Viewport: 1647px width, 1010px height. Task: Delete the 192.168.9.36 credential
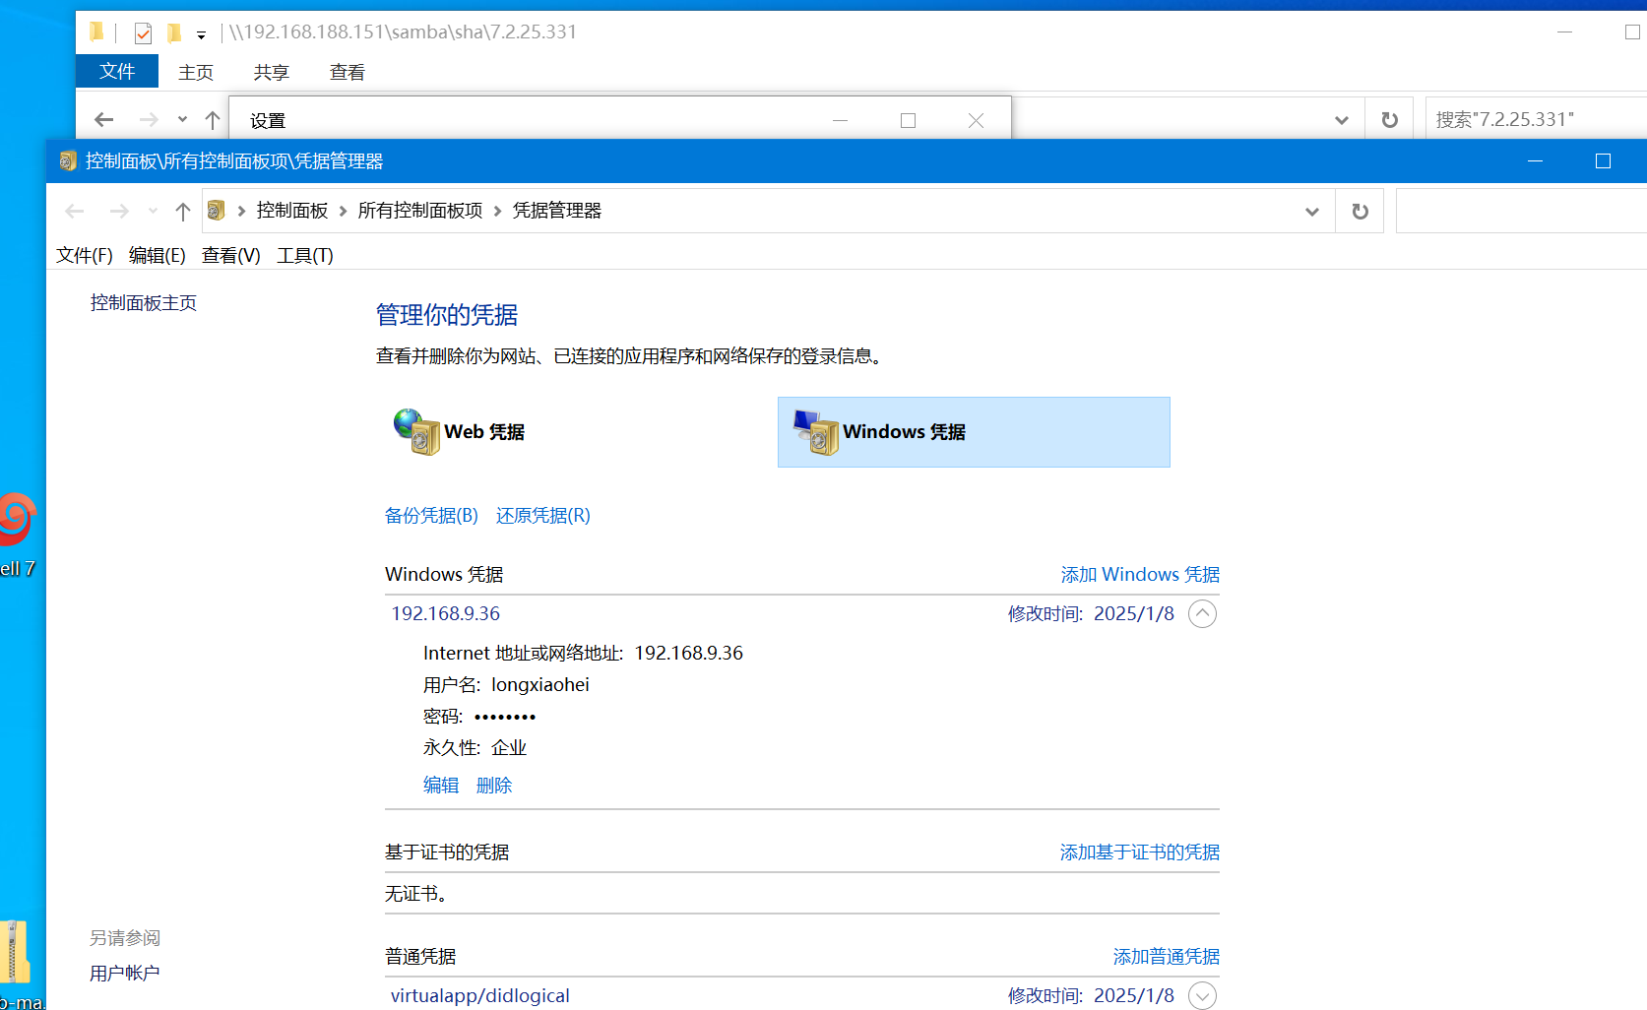click(x=494, y=786)
